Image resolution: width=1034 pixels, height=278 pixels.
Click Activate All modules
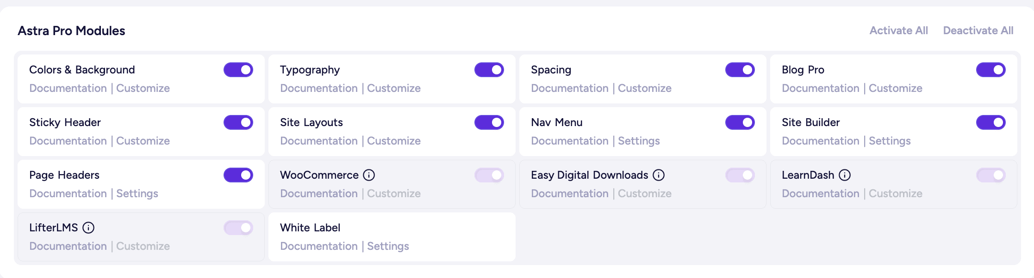point(899,30)
